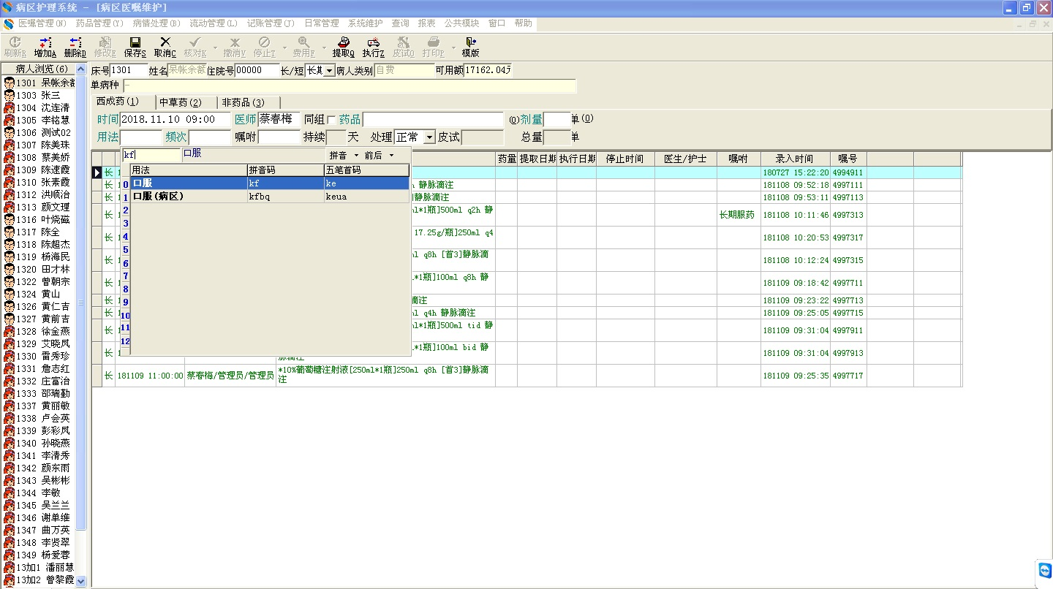Select patient 1305 李铭慧
Image resolution: width=1053 pixels, height=589 pixels.
39,120
